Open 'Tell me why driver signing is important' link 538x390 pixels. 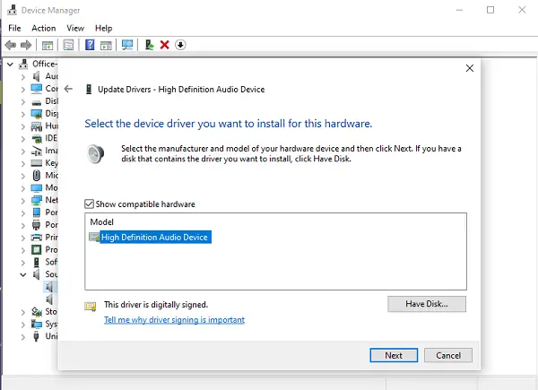click(174, 320)
